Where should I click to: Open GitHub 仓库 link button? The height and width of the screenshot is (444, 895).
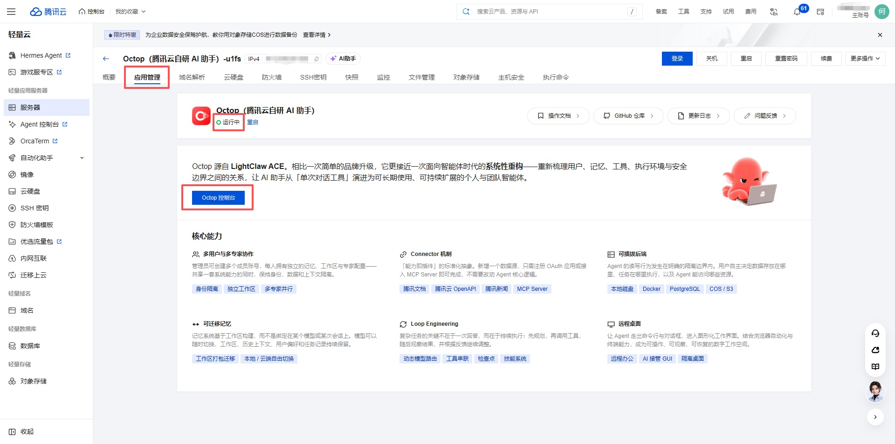(628, 116)
